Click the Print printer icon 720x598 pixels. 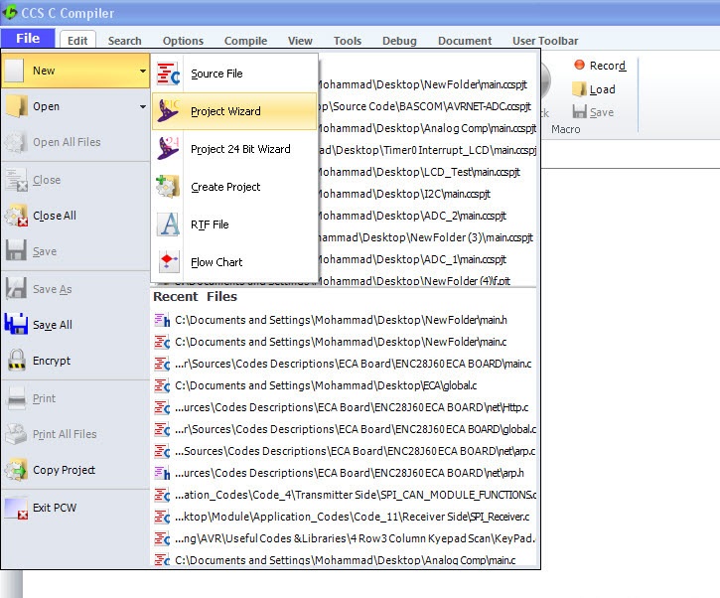point(17,398)
